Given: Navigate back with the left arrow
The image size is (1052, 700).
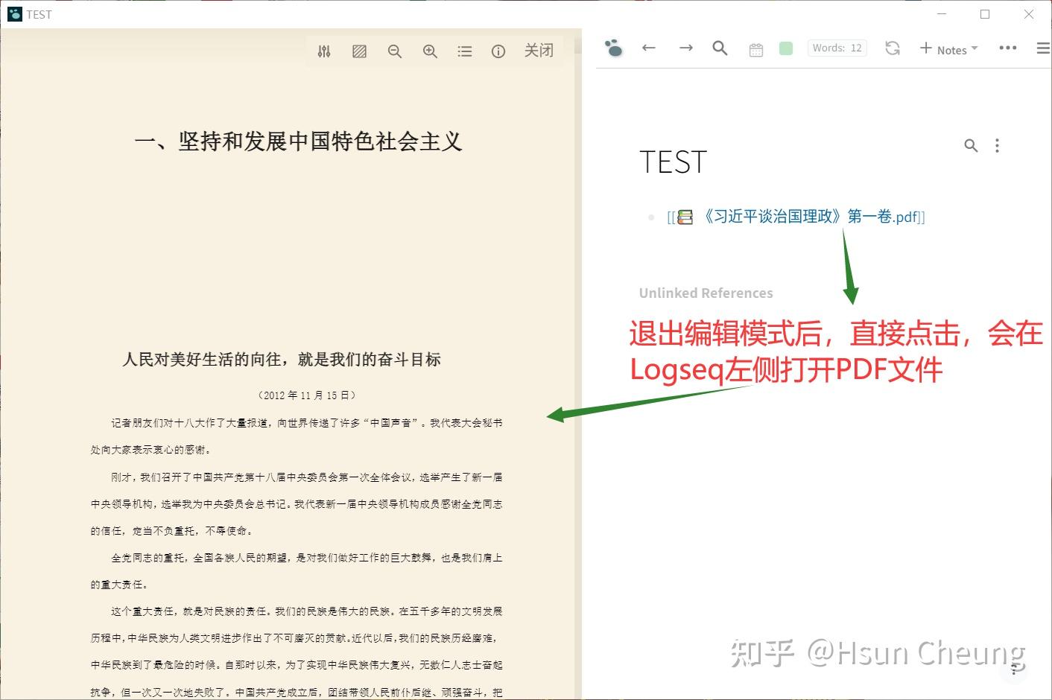Looking at the screenshot, I should (x=648, y=48).
